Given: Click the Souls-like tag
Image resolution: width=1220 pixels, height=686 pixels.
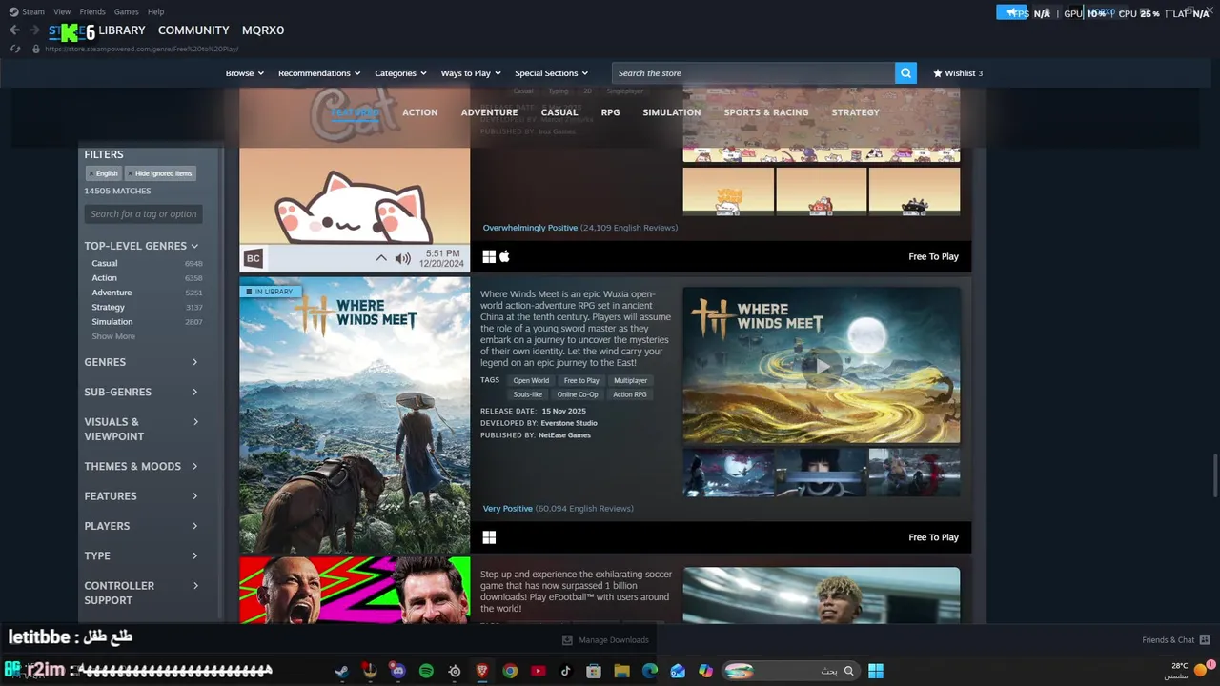Looking at the screenshot, I should pyautogui.click(x=527, y=394).
